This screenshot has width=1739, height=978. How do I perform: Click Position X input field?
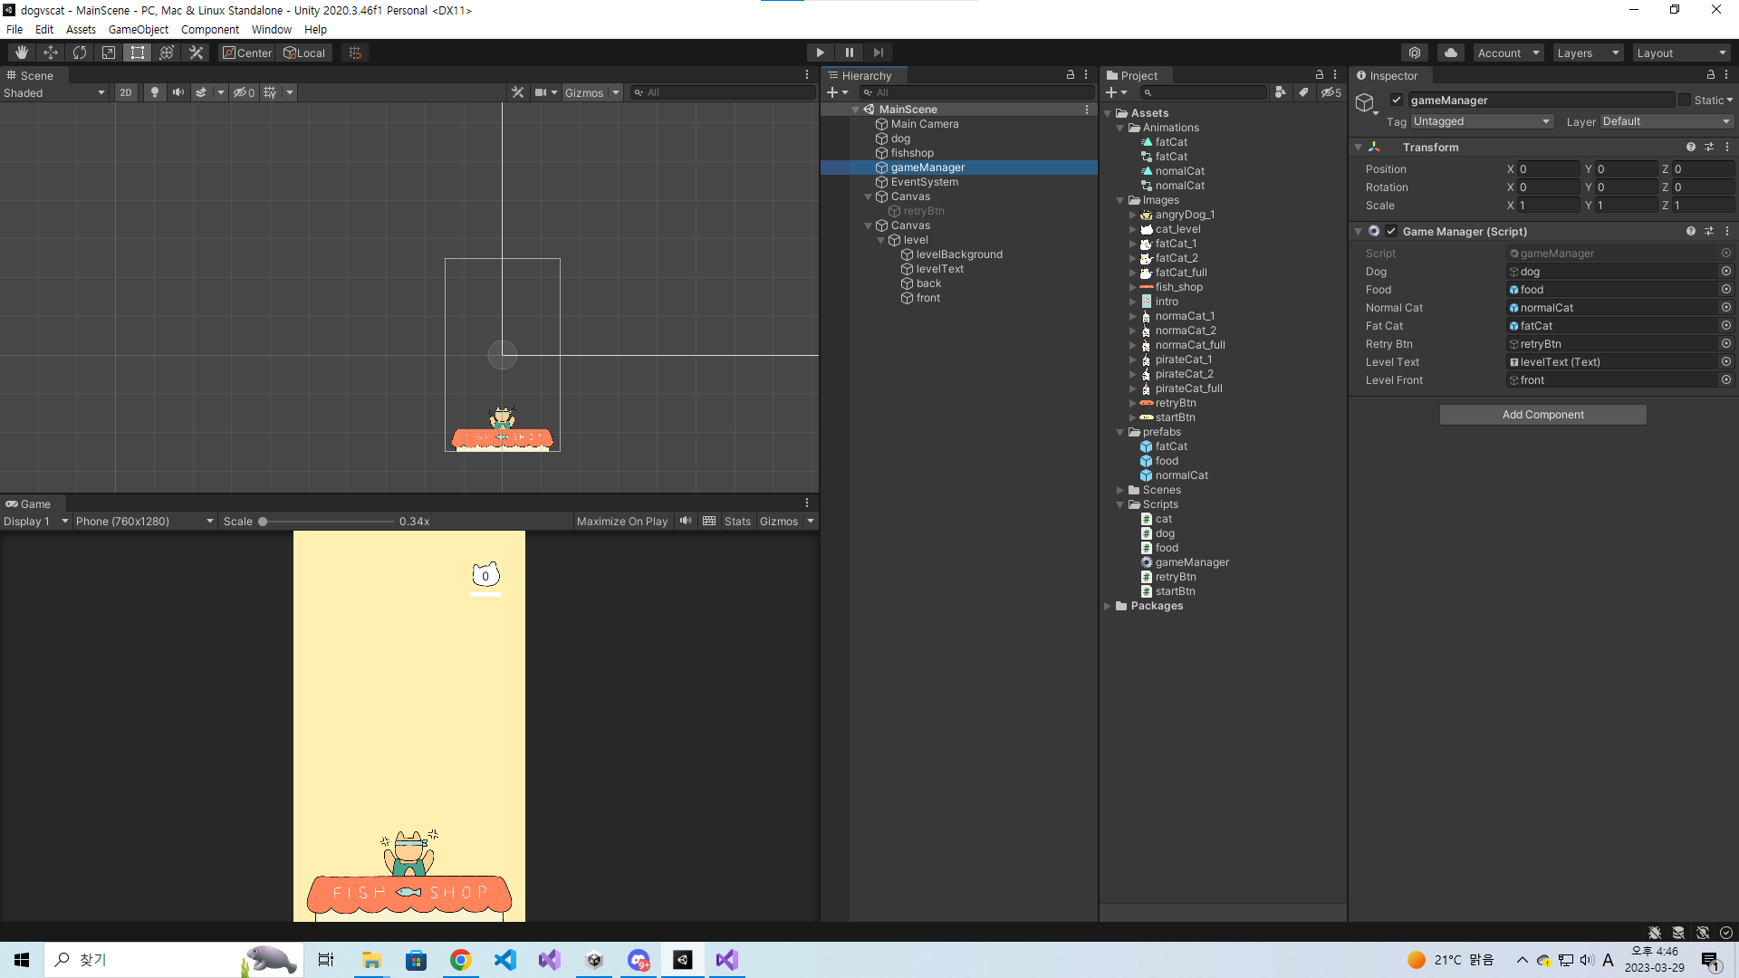click(x=1549, y=169)
